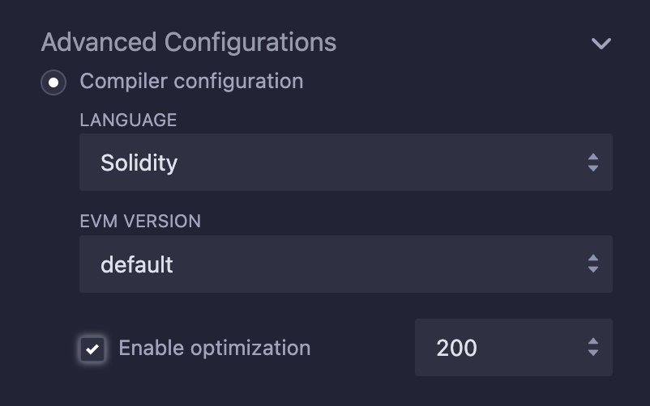650x406 pixels.
Task: Collapse the Advanced Configurations chevron
Action: (x=601, y=43)
